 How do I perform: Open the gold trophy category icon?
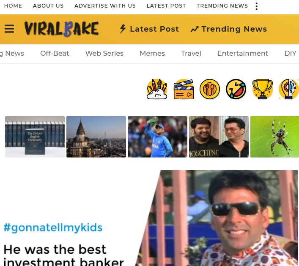pos(262,89)
